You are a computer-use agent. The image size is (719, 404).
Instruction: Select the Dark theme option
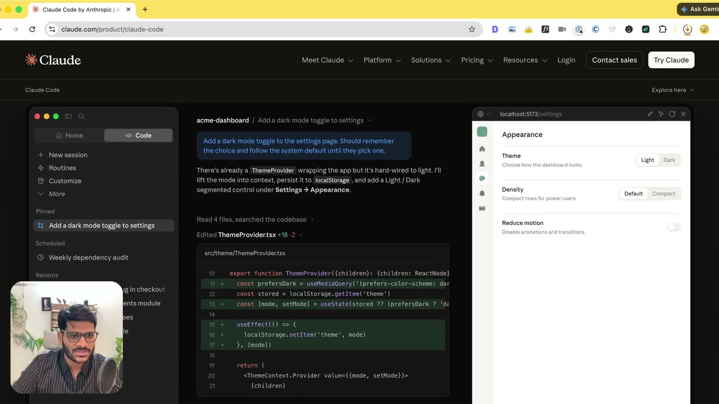669,160
